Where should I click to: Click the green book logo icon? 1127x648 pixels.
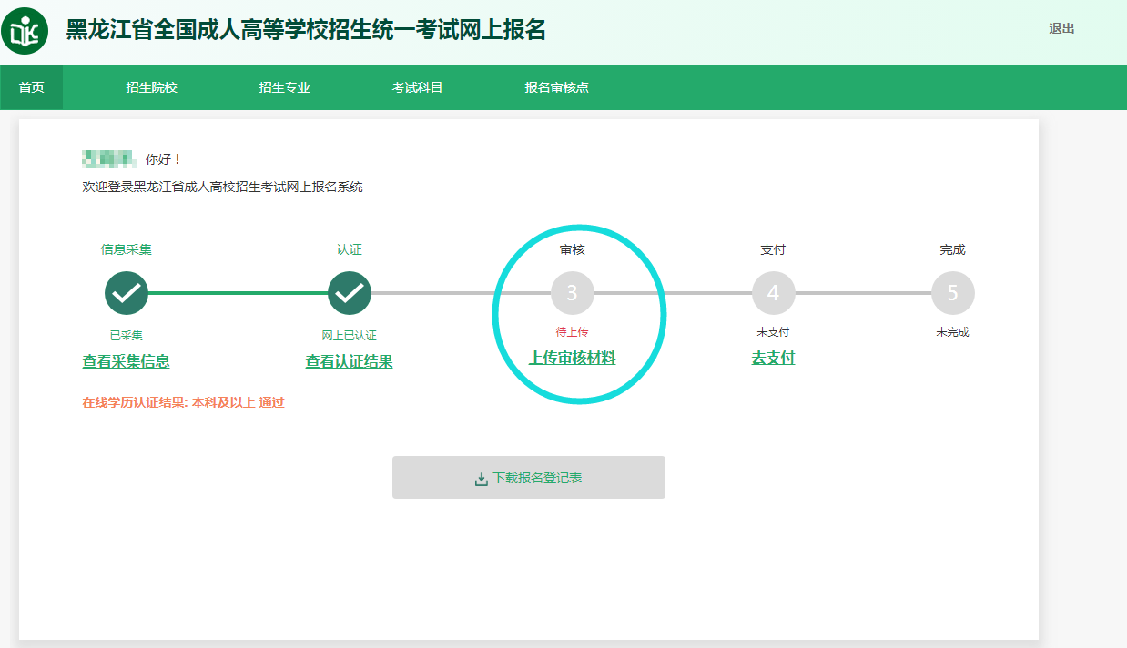coord(25,31)
